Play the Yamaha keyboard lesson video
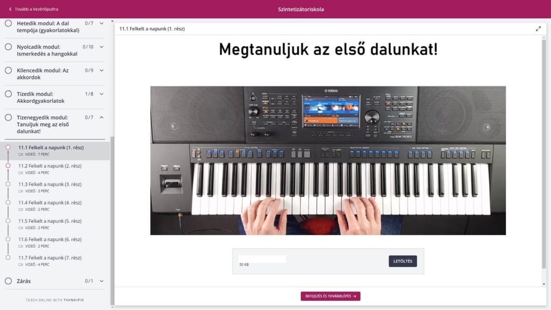Viewport: 551px width, 310px height. 328,160
